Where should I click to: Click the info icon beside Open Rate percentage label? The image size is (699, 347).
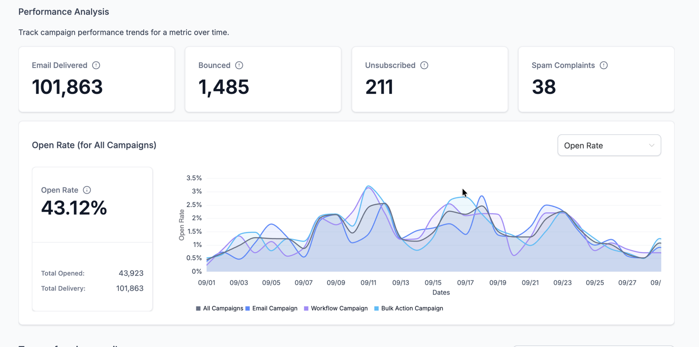pyautogui.click(x=87, y=190)
